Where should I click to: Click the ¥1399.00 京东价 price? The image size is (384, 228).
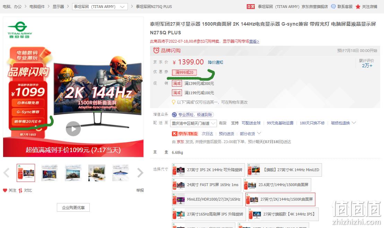click(188, 62)
